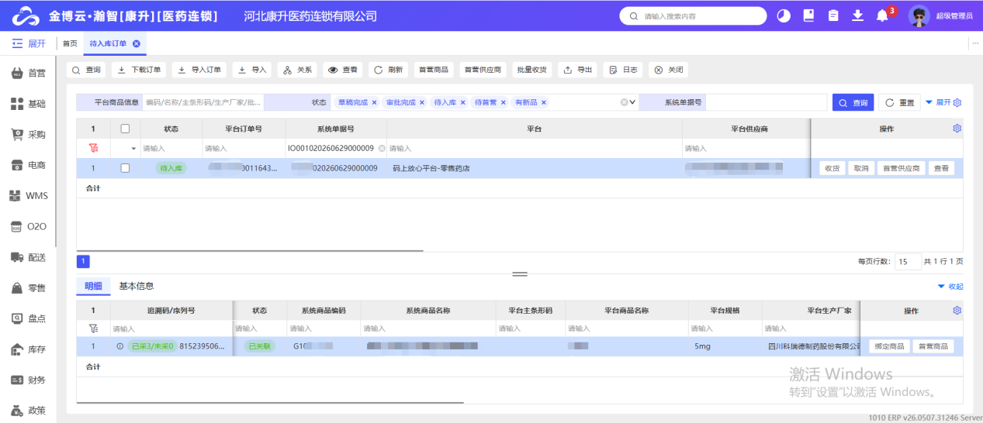
Task: Remove the 草稿完成 status tag
Action: click(374, 102)
